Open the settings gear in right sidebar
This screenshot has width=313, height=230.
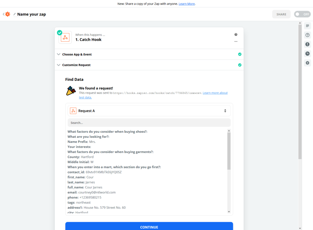[x=307, y=63]
